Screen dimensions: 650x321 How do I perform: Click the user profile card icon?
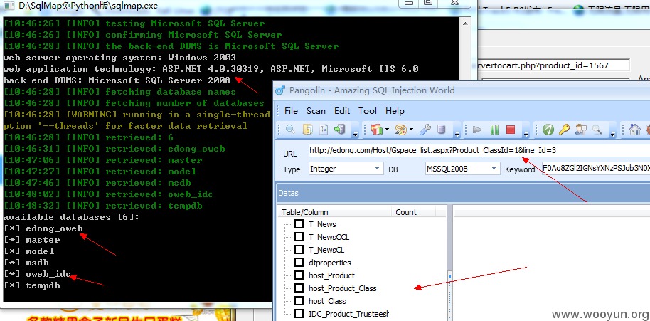pos(581,130)
